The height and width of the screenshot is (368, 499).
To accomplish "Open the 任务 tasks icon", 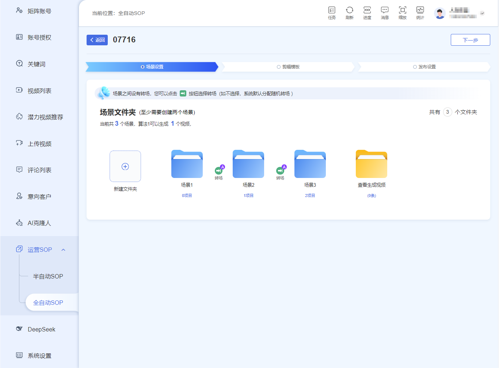I will tap(332, 13).
